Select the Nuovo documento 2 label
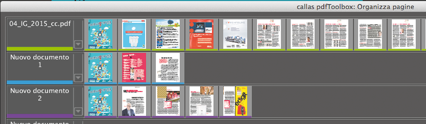Screen dimensions: 426x124 click(40, 95)
